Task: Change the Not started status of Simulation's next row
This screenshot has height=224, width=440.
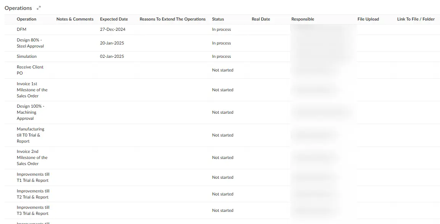Action: click(222, 70)
